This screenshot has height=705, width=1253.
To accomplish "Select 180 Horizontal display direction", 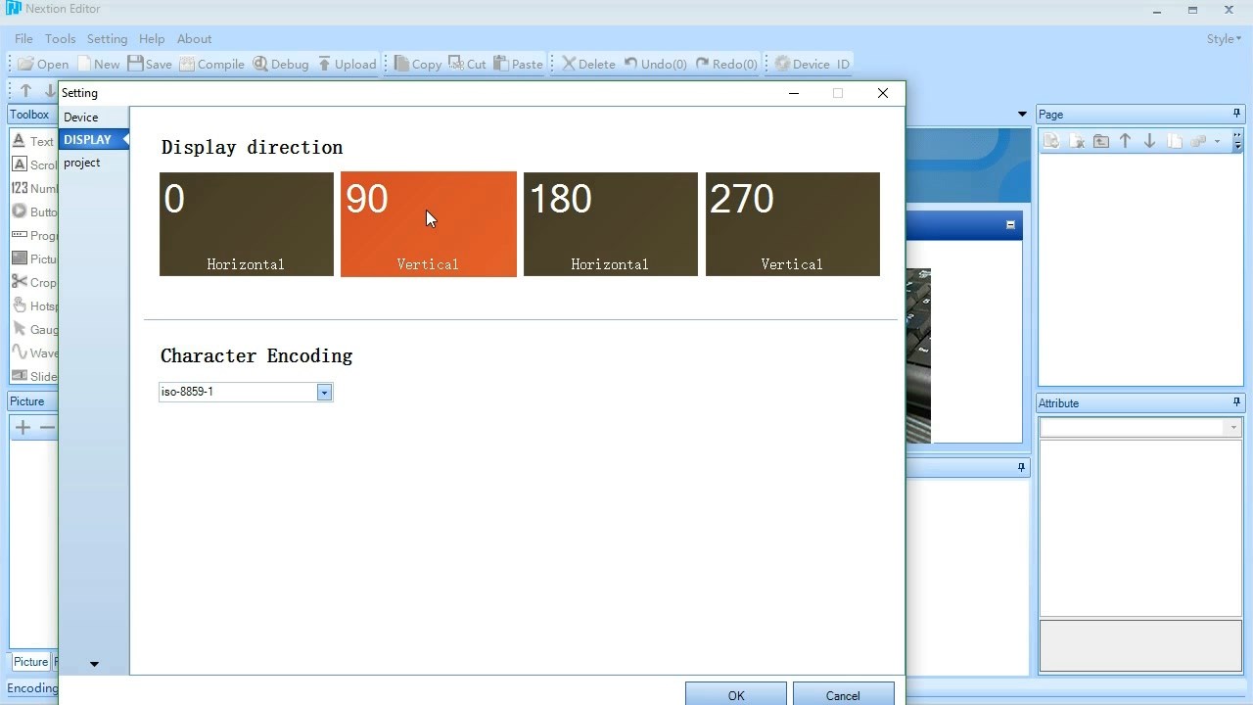I will pyautogui.click(x=611, y=224).
